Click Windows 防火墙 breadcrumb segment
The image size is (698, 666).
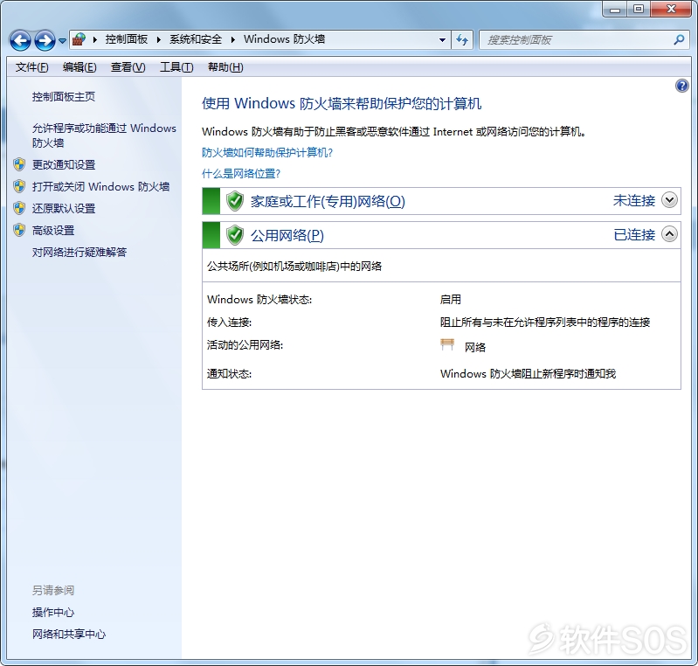[285, 39]
